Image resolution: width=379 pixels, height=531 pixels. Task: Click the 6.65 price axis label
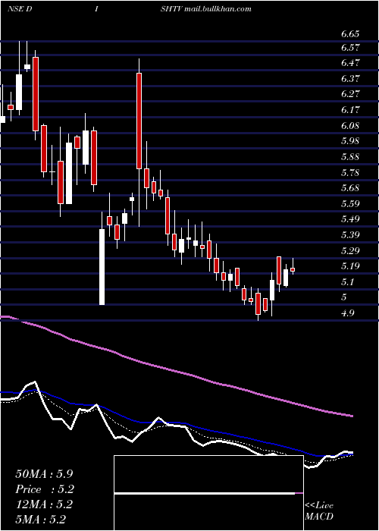coord(350,34)
